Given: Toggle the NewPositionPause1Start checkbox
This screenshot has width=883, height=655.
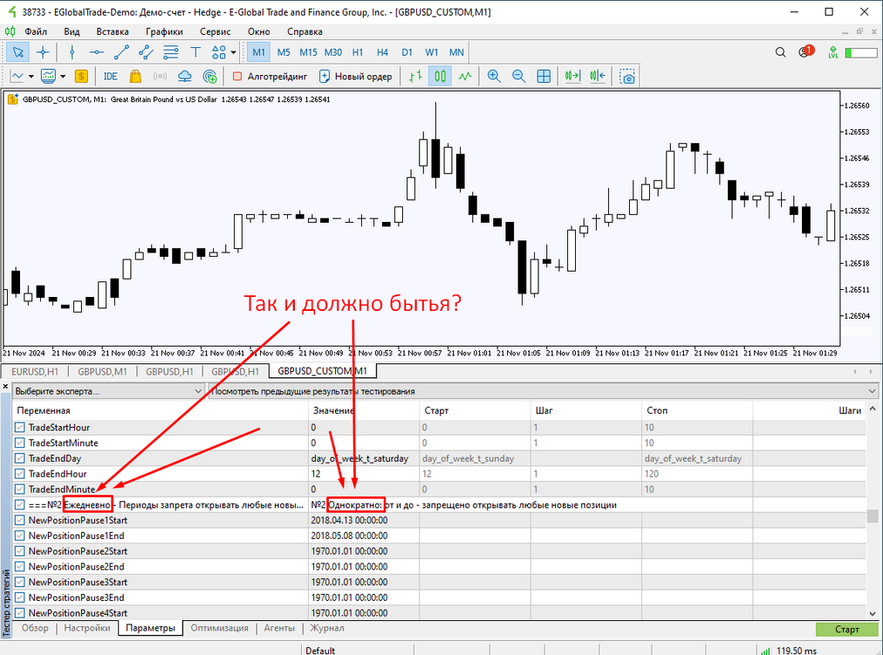Looking at the screenshot, I should coord(20,521).
